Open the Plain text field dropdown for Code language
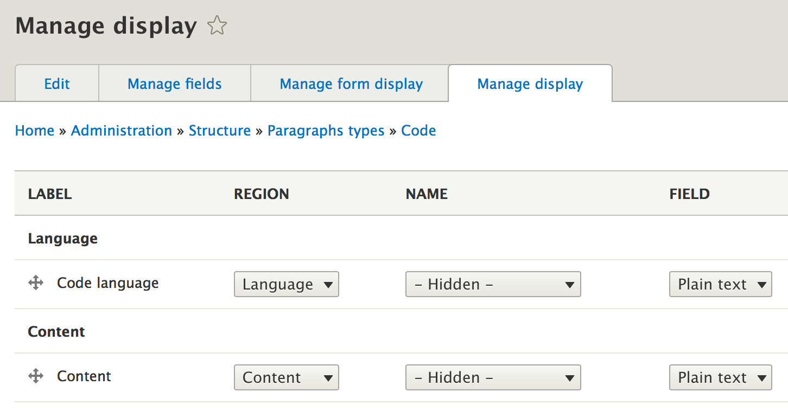This screenshot has height=411, width=788. coord(720,284)
